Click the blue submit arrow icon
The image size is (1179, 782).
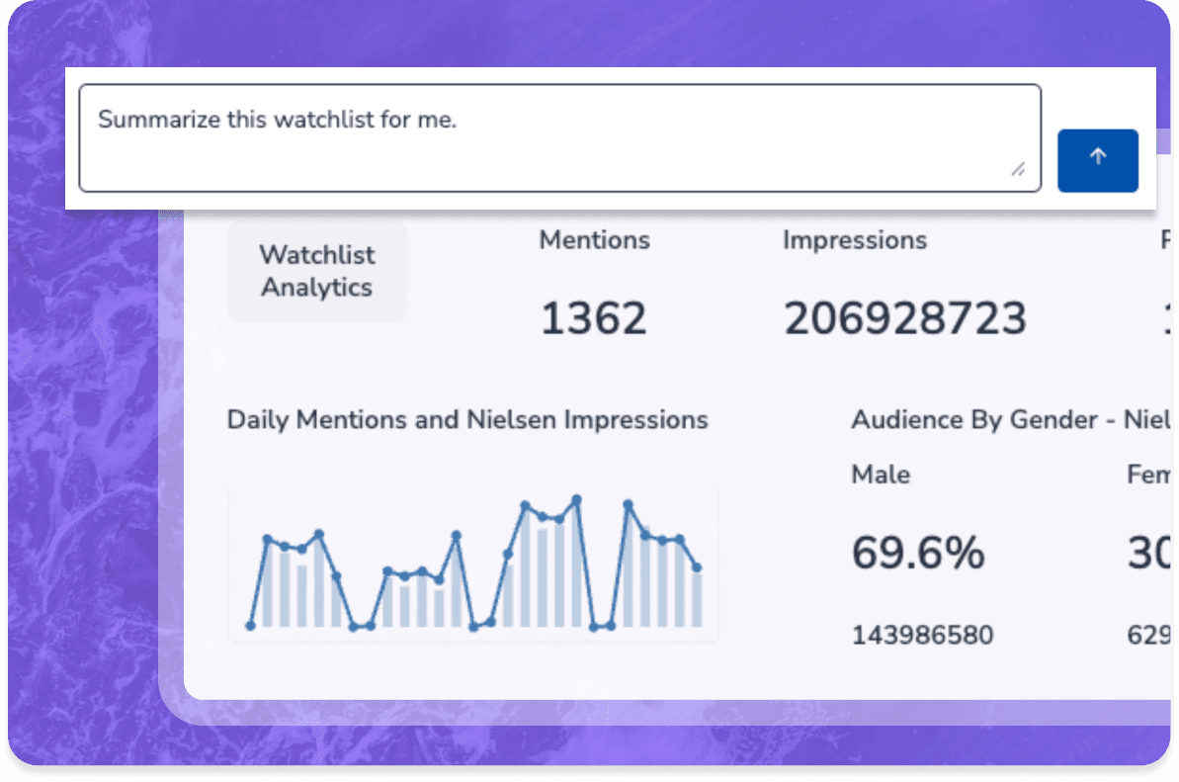1097,160
